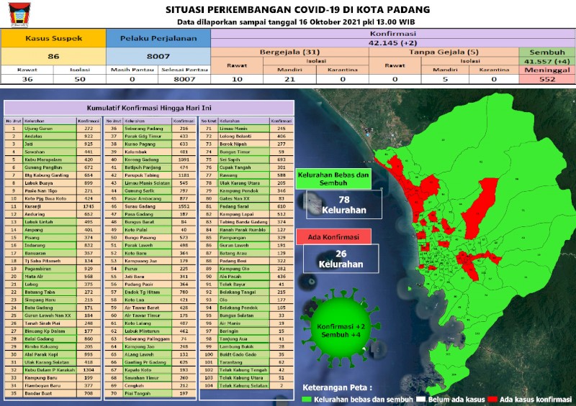Click the 26 Kelurahan box
The image size is (576, 406).
[x=341, y=259]
